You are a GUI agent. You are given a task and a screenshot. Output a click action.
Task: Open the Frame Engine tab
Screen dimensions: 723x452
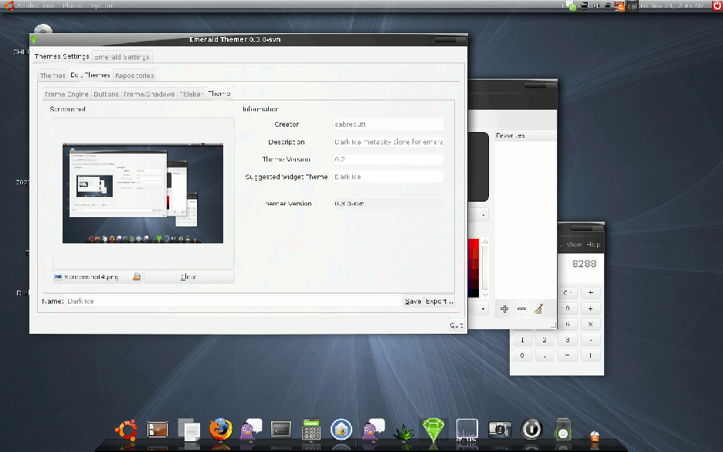(66, 93)
